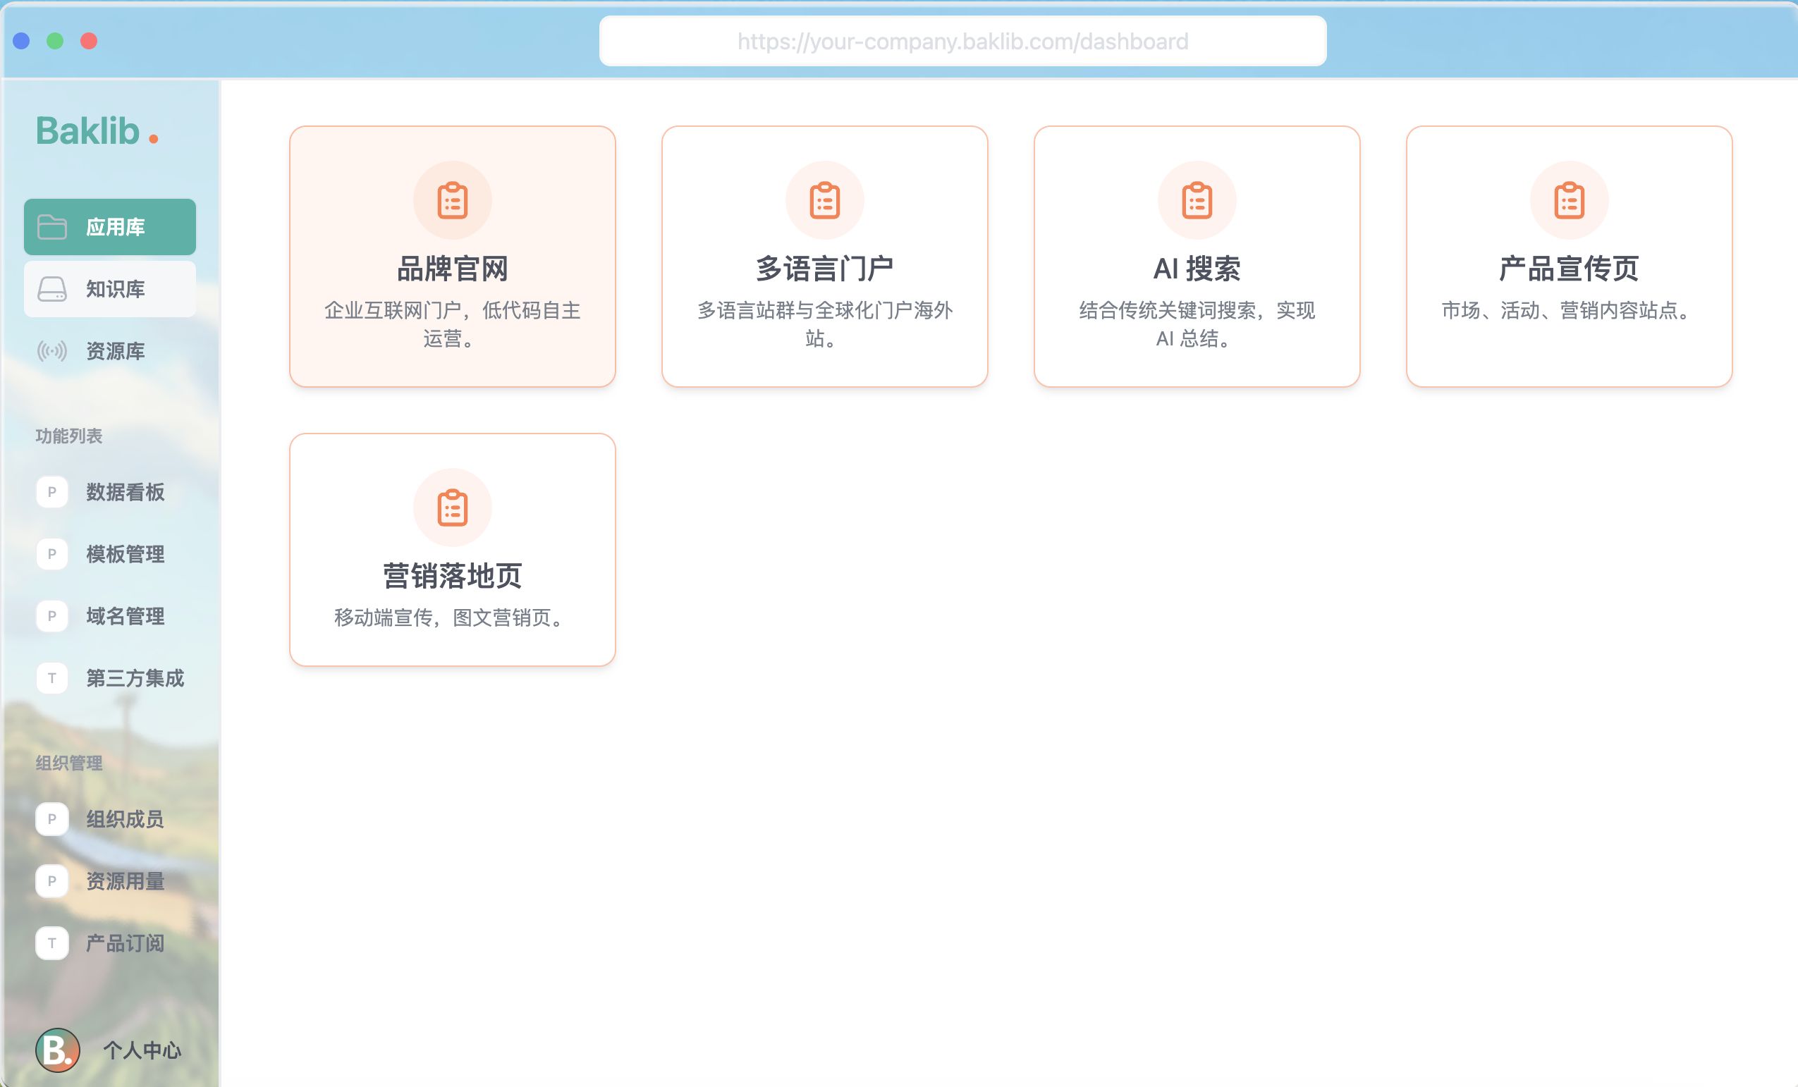Click the P badge next to 数据看板
Viewport: 1798px width, 1087px height.
[51, 492]
